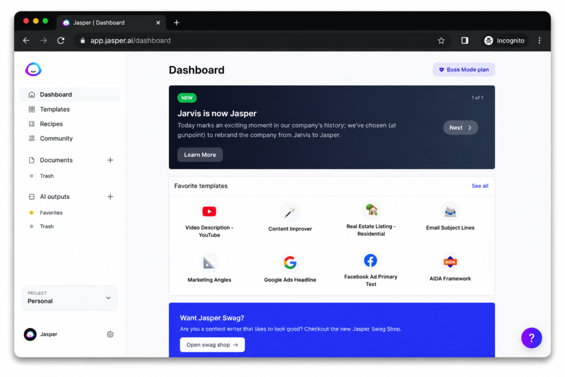The height and width of the screenshot is (377, 565).
Task: Open the browser three-dot menu
Action: (540, 40)
